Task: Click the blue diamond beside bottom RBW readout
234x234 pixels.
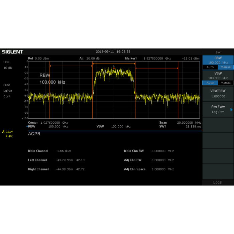Action: pyautogui.click(x=27, y=127)
